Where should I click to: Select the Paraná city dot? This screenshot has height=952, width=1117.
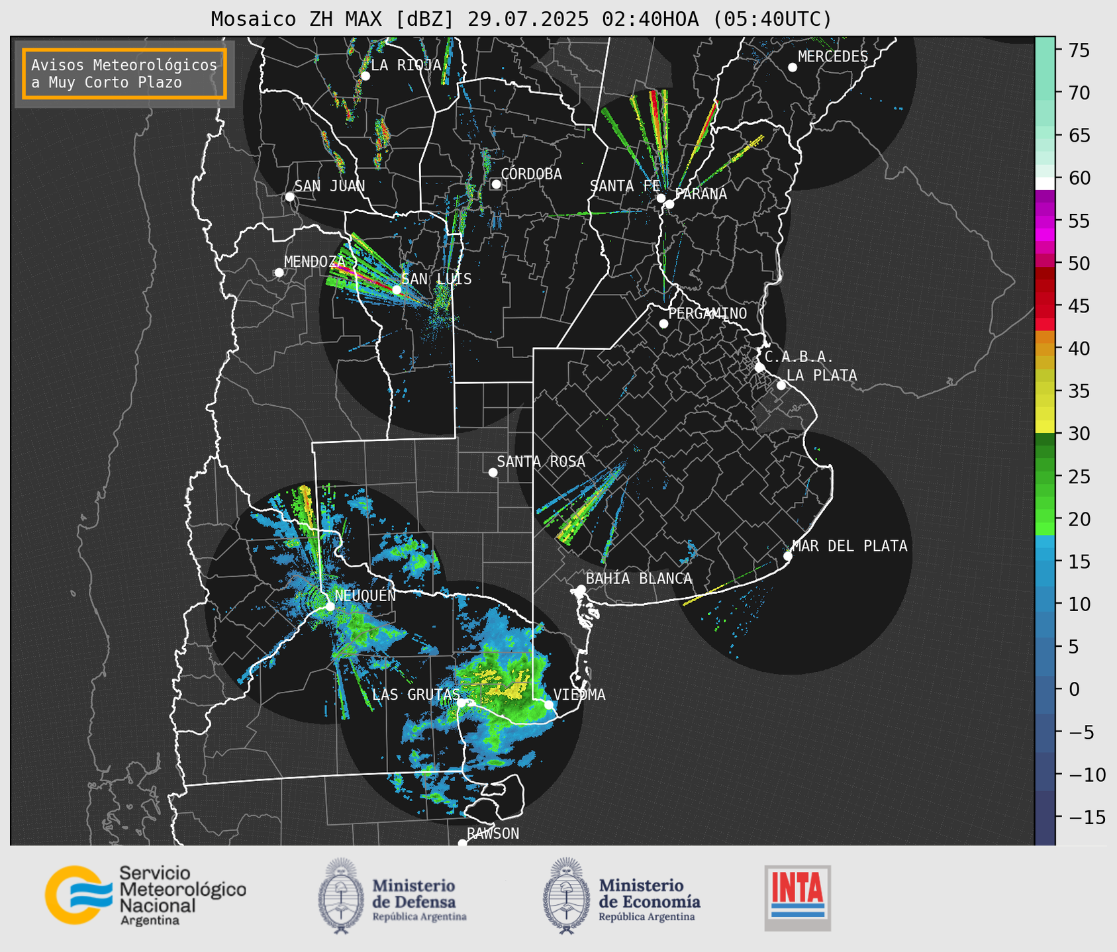pyautogui.click(x=669, y=204)
